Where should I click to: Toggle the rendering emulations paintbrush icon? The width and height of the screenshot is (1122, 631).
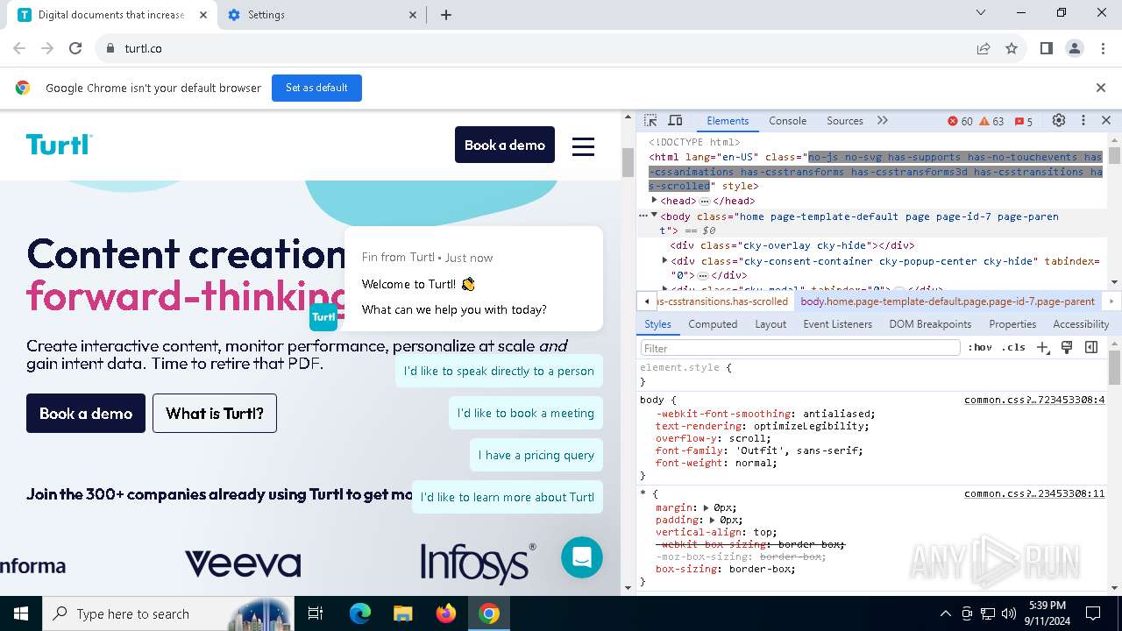point(1067,348)
